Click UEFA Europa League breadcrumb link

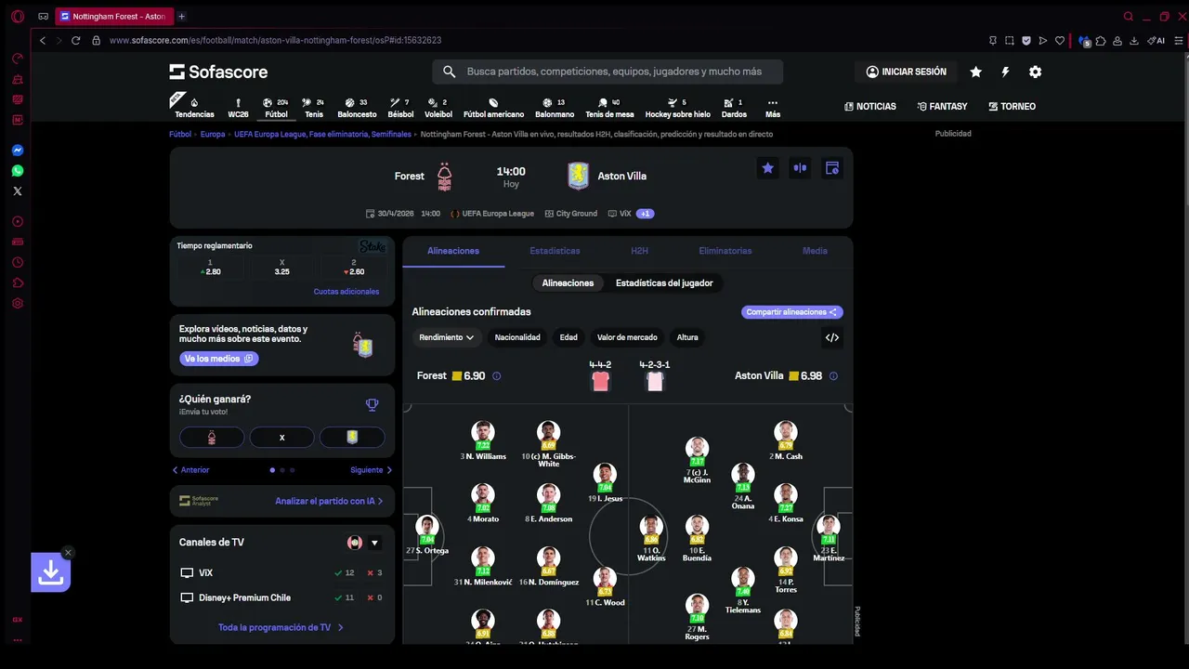coord(322,134)
